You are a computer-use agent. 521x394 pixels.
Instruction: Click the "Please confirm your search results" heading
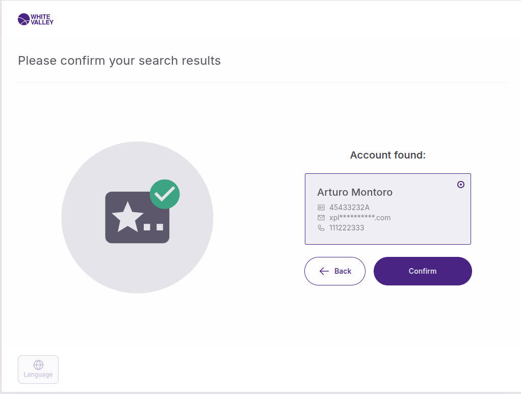pyautogui.click(x=119, y=61)
